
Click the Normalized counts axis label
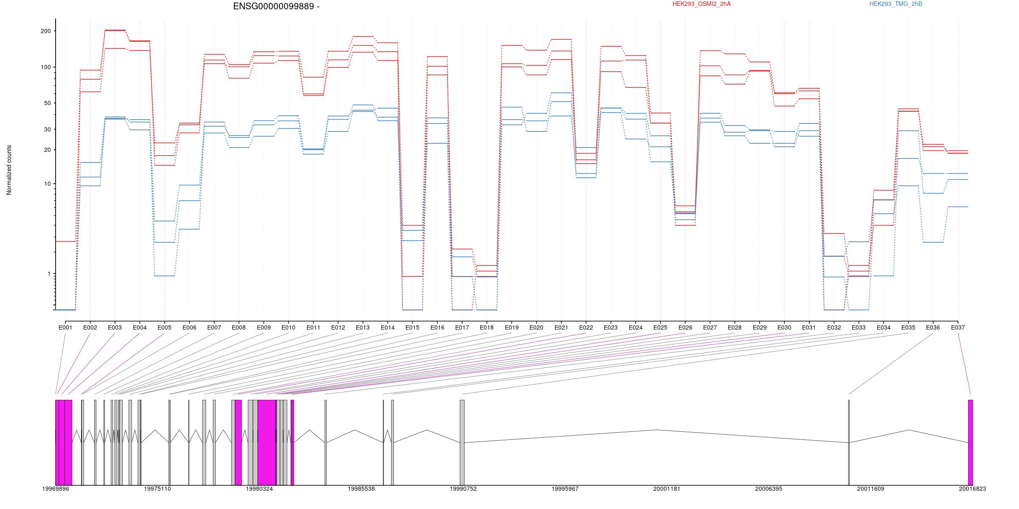[9, 170]
